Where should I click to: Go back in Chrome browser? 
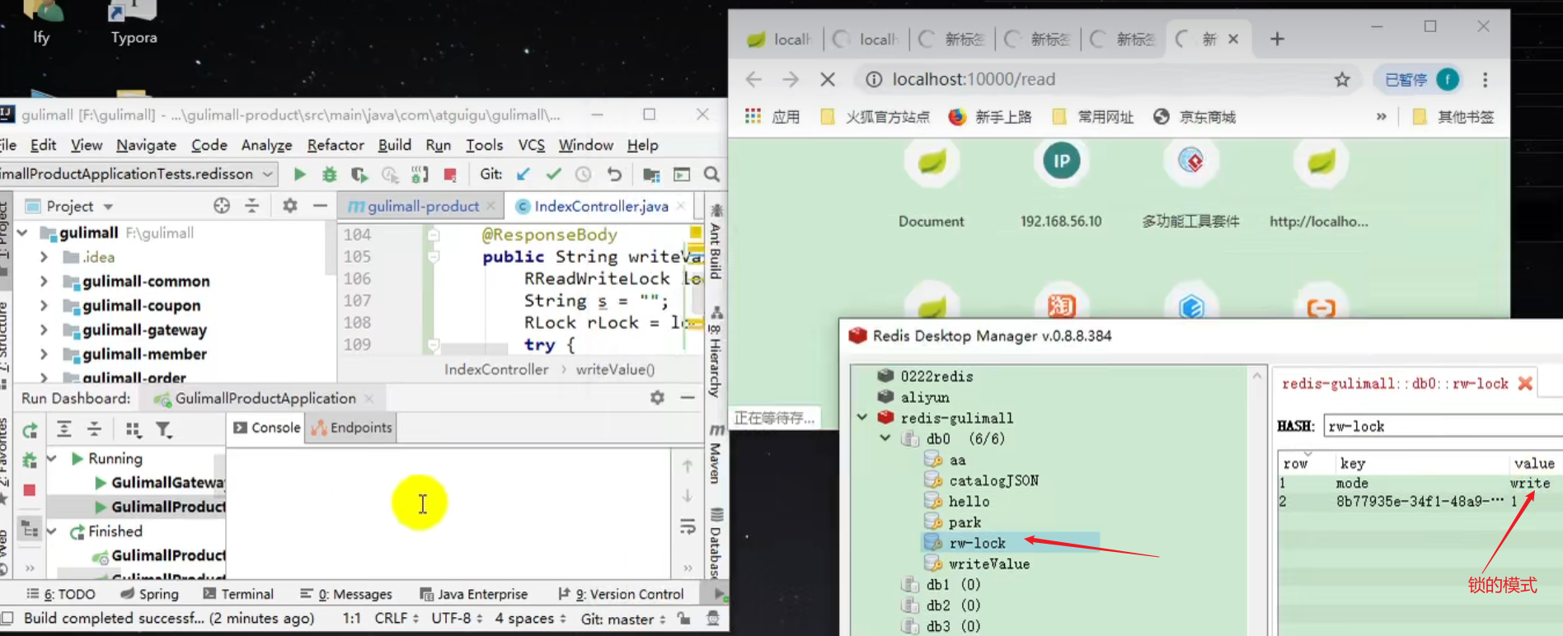pyautogui.click(x=753, y=79)
